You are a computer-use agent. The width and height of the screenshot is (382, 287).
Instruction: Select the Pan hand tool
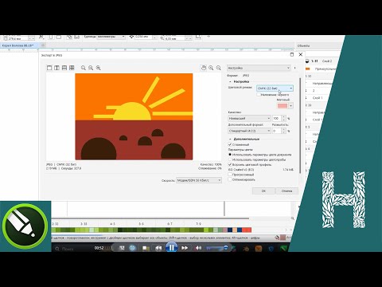[204, 68]
